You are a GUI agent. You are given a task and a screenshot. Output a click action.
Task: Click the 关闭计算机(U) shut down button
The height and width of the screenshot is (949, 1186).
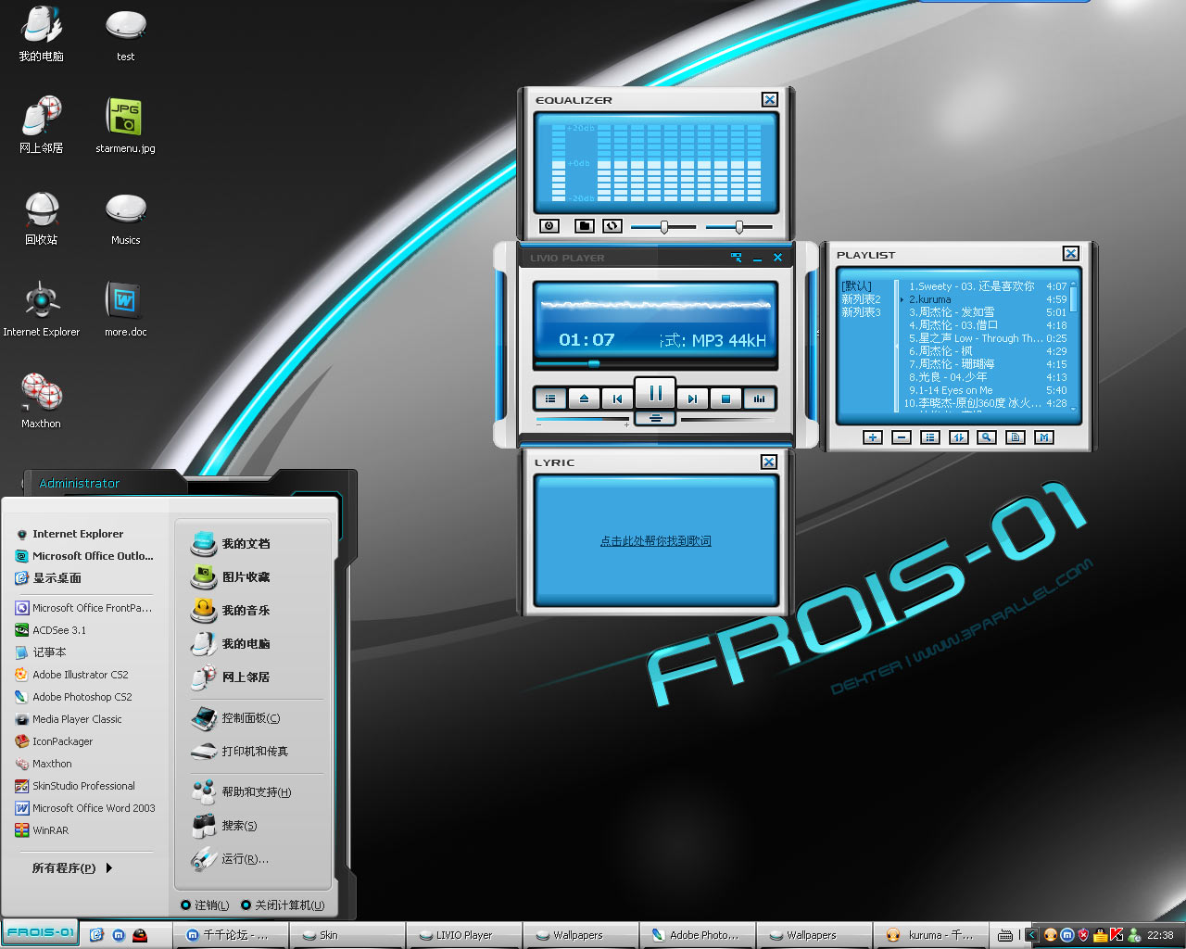pos(283,905)
